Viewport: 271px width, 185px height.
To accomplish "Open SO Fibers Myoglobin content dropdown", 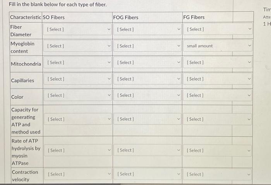I will [x=77, y=46].
